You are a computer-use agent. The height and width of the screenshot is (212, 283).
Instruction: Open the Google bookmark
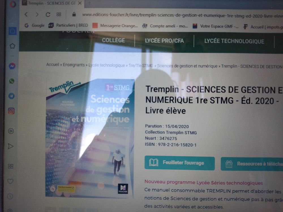pos(35,25)
